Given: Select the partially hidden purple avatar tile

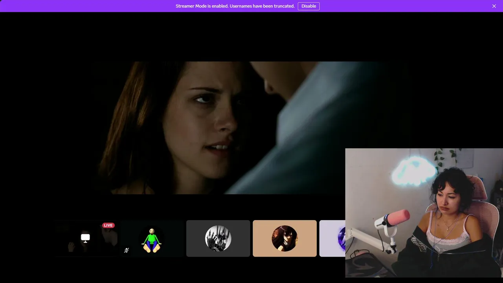Looking at the screenshot, I should tap(332, 238).
